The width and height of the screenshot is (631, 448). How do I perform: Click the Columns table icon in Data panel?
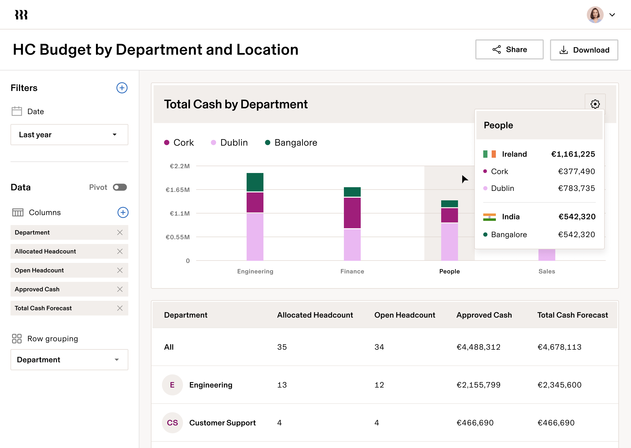coord(18,212)
